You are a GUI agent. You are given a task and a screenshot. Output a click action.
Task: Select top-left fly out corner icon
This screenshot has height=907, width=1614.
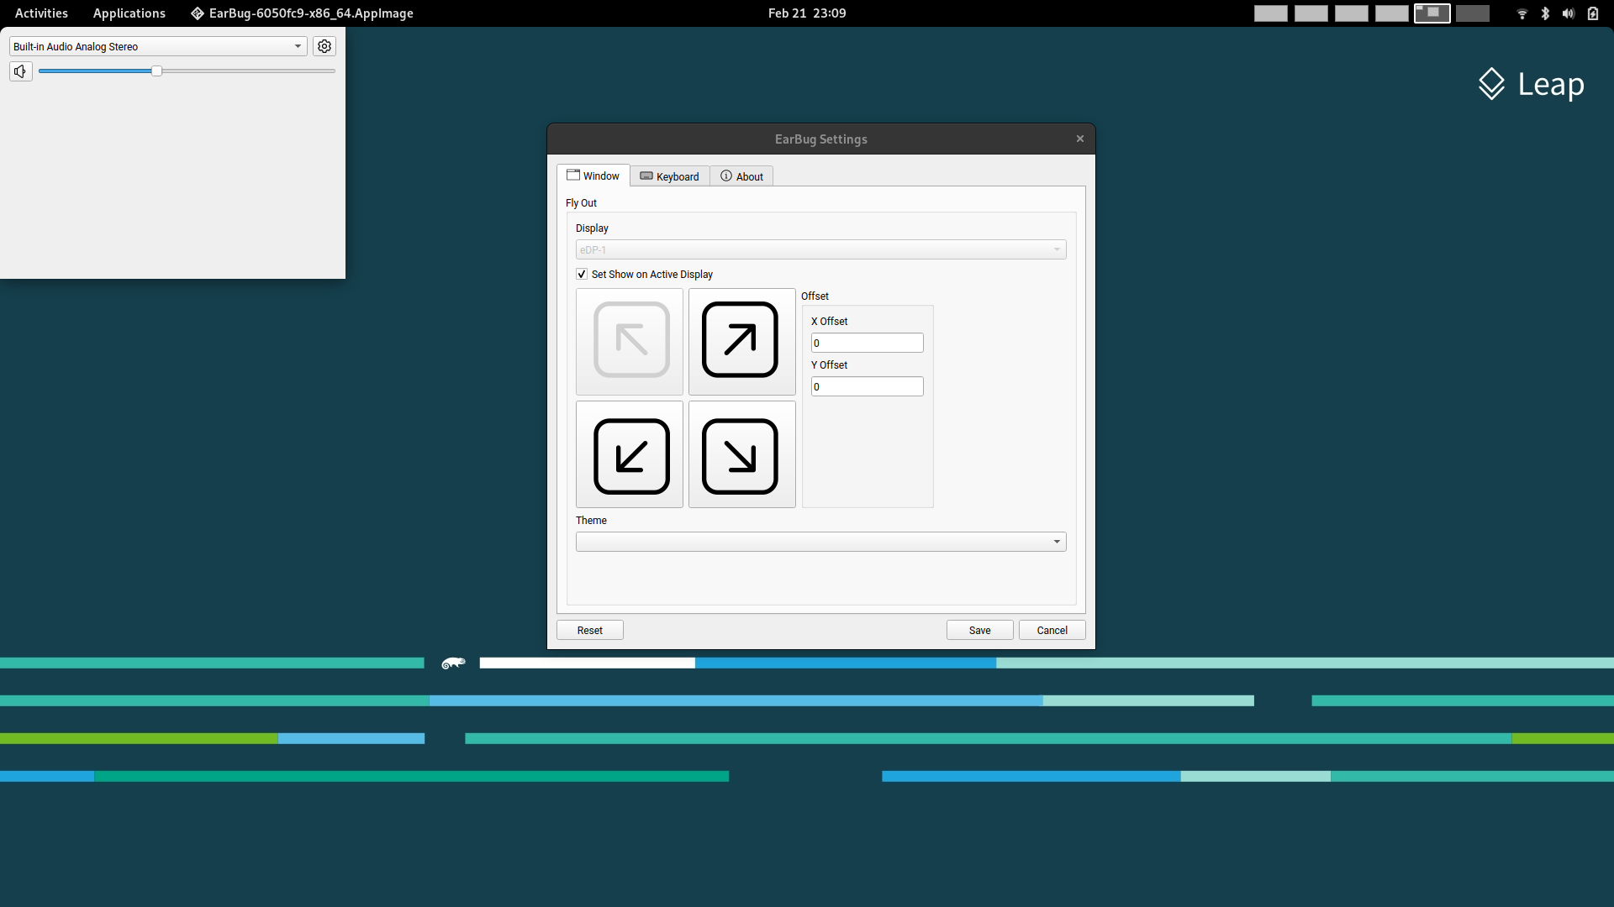pos(630,340)
